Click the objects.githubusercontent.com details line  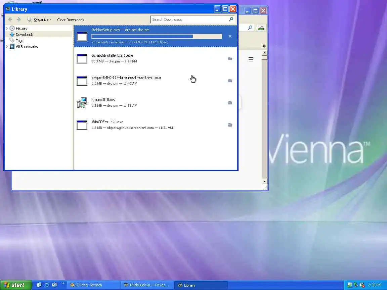pos(132,128)
